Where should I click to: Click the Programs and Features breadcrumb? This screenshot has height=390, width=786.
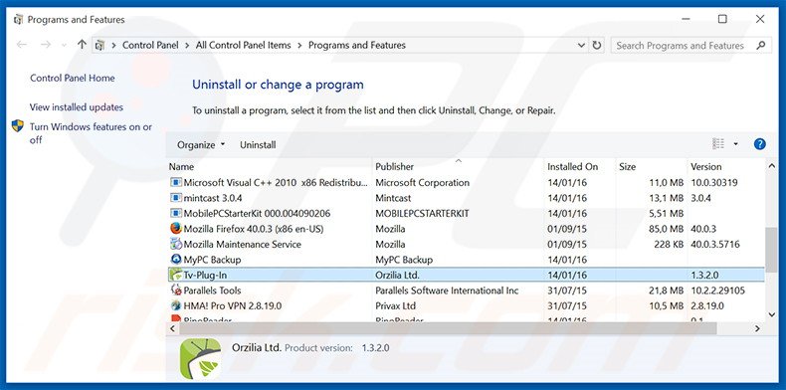(357, 45)
